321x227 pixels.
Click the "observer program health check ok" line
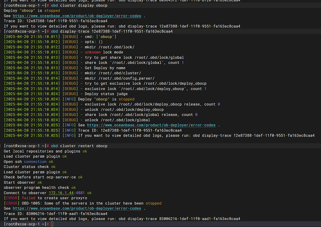(39, 188)
